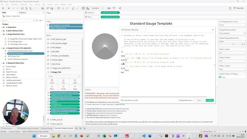
Task: Open the 3 Dependencies dropdown
Action: 185,100
